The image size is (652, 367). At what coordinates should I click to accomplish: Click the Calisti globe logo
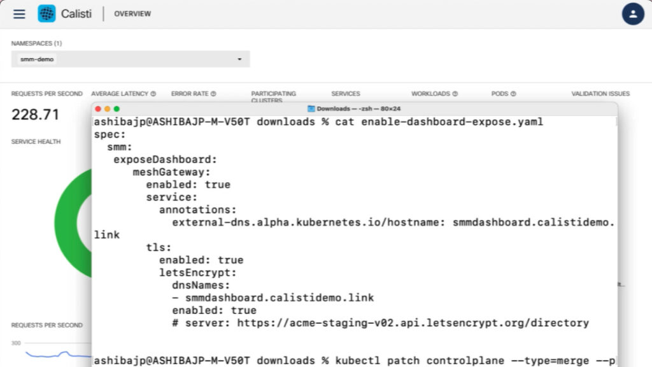click(46, 14)
